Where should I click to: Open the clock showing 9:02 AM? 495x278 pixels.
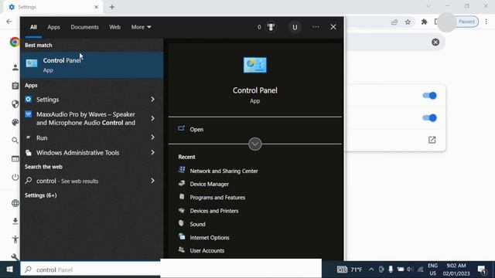coord(456,270)
